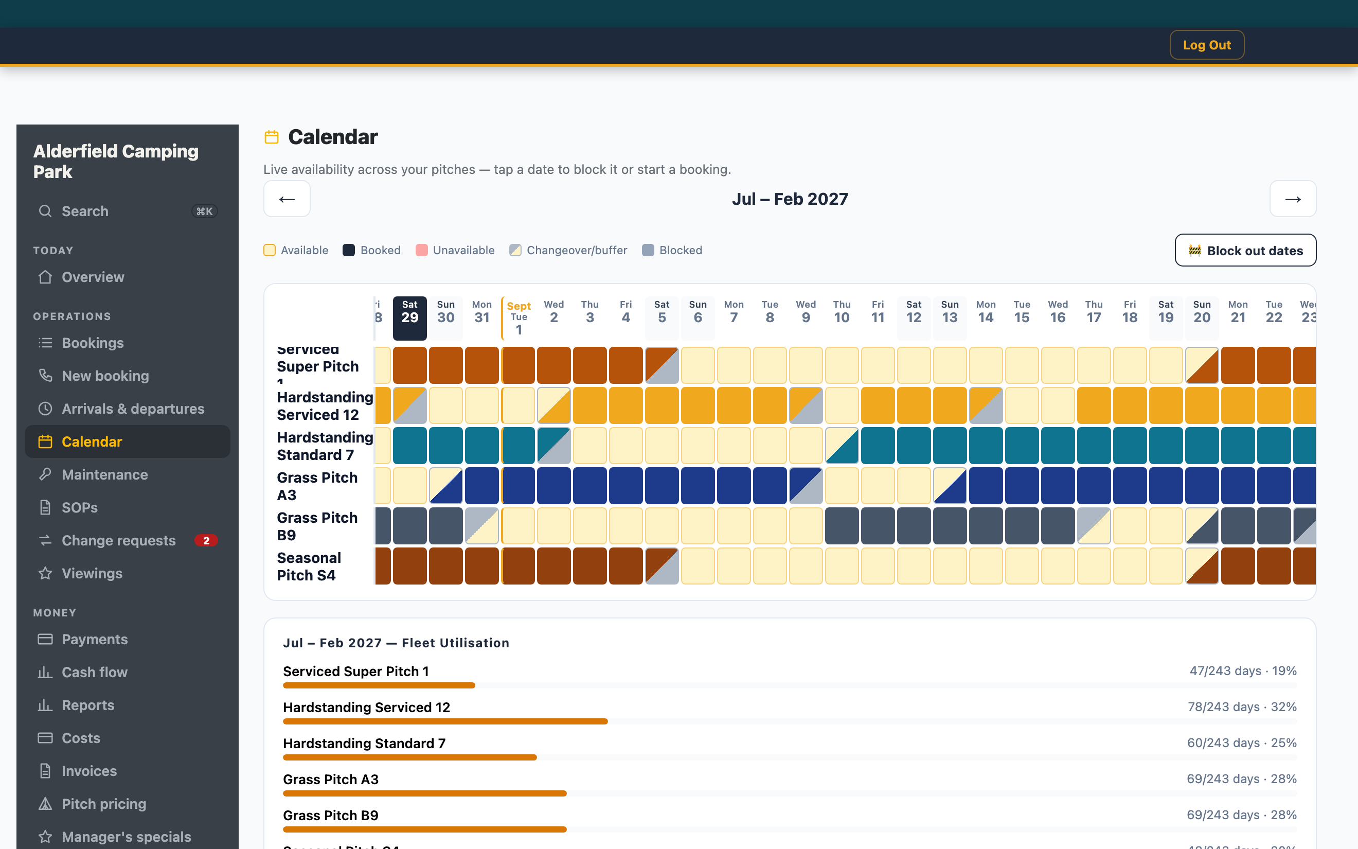Click Hardstanding Standard 7 cell on Mon 7
1358x849 pixels.
734,446
